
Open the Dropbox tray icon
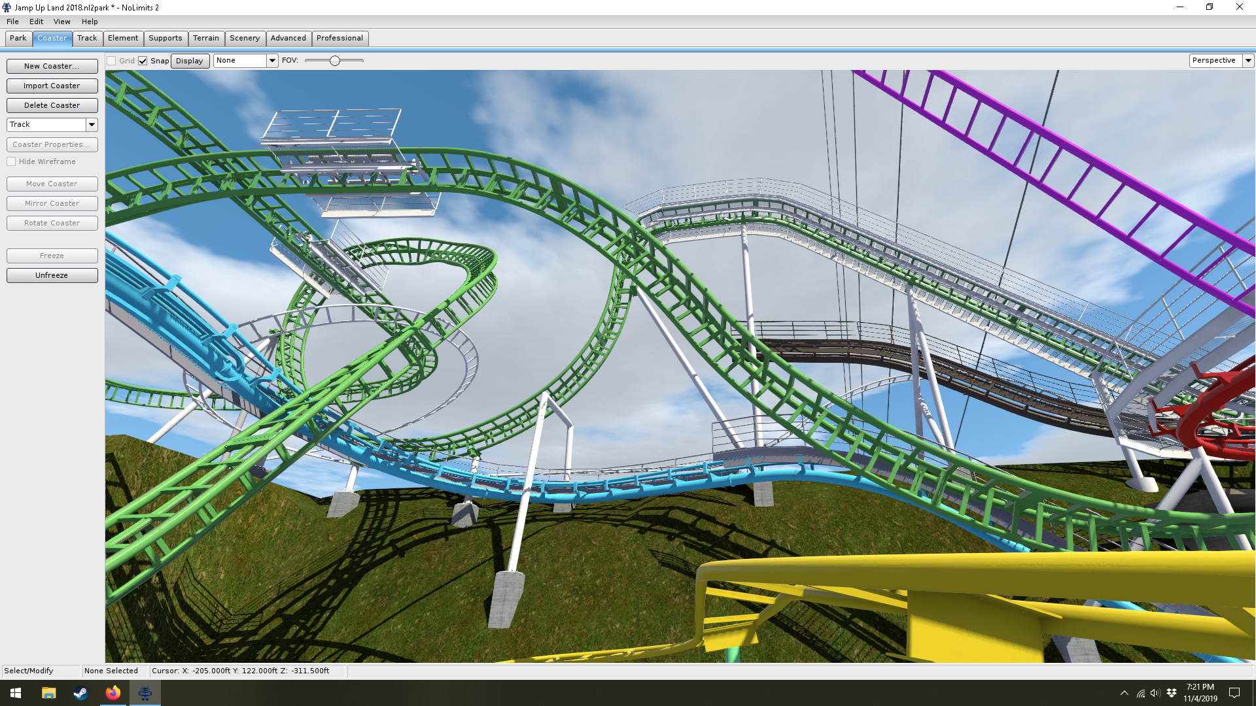[1172, 693]
